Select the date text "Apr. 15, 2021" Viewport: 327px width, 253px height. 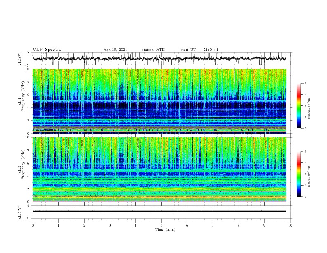click(x=115, y=50)
